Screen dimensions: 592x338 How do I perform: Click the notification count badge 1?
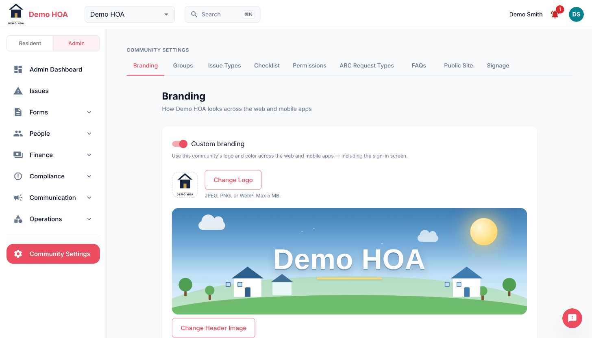560,9
